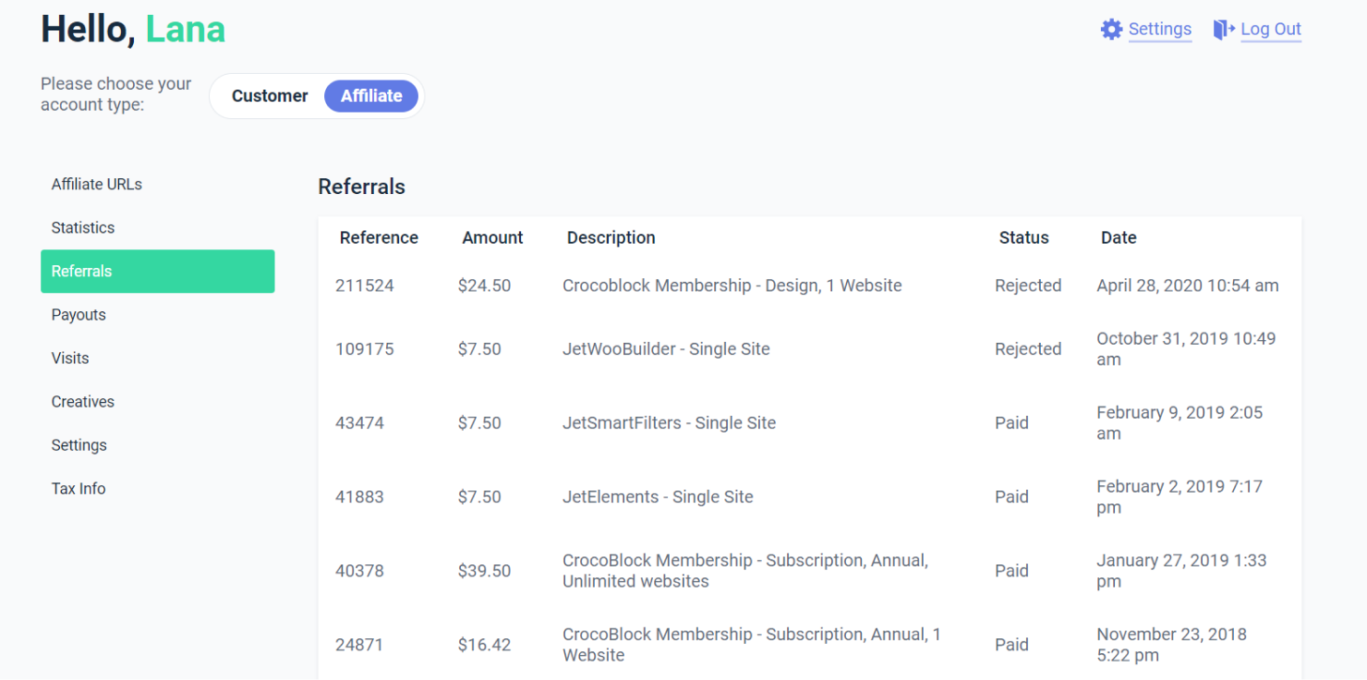Open Affiliate URLs in sidebar
The image size is (1367, 680).
[97, 184]
